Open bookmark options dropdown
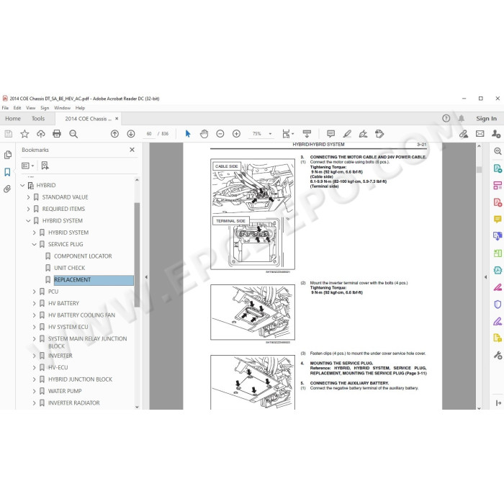The width and height of the screenshot is (504, 504). (x=27, y=166)
